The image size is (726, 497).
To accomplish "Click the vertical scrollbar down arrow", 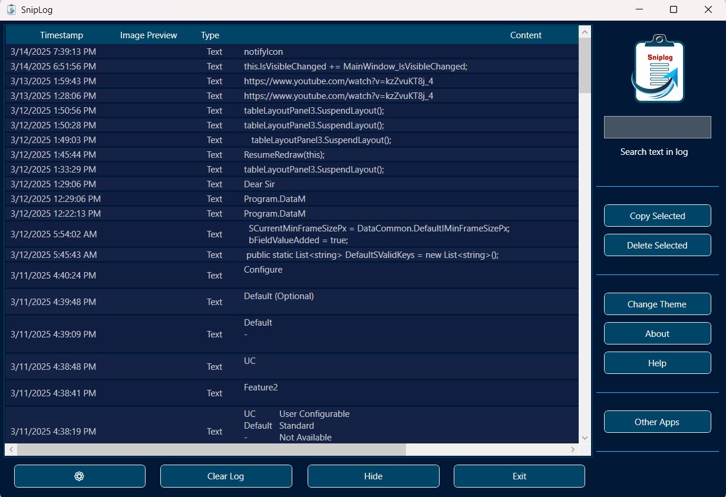I will click(585, 438).
